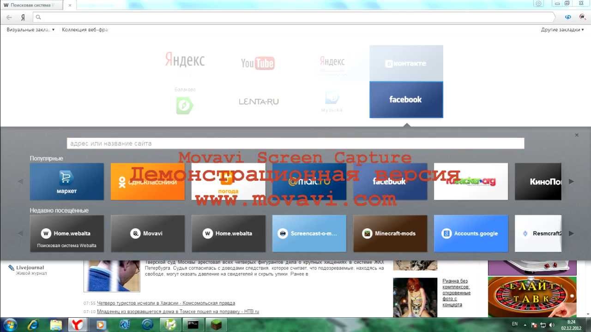Show next recently visited with right arrow
591x332 pixels.
coord(571,233)
